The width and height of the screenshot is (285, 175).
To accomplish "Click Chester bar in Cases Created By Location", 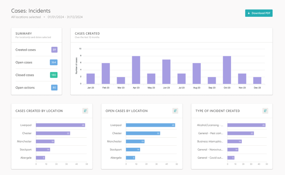I will 53,133.
